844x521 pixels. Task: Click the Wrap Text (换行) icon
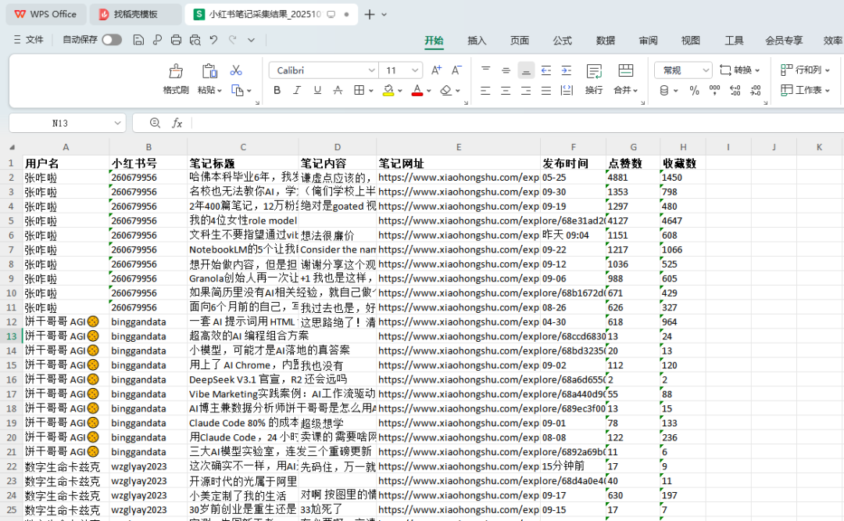pyautogui.click(x=594, y=77)
